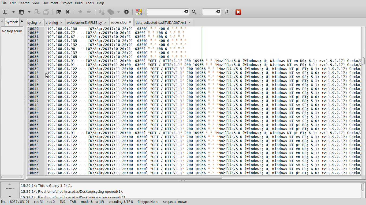The height and width of the screenshot is (205, 366).
Task: Click the toolbar search text field
Action: [x=165, y=12]
